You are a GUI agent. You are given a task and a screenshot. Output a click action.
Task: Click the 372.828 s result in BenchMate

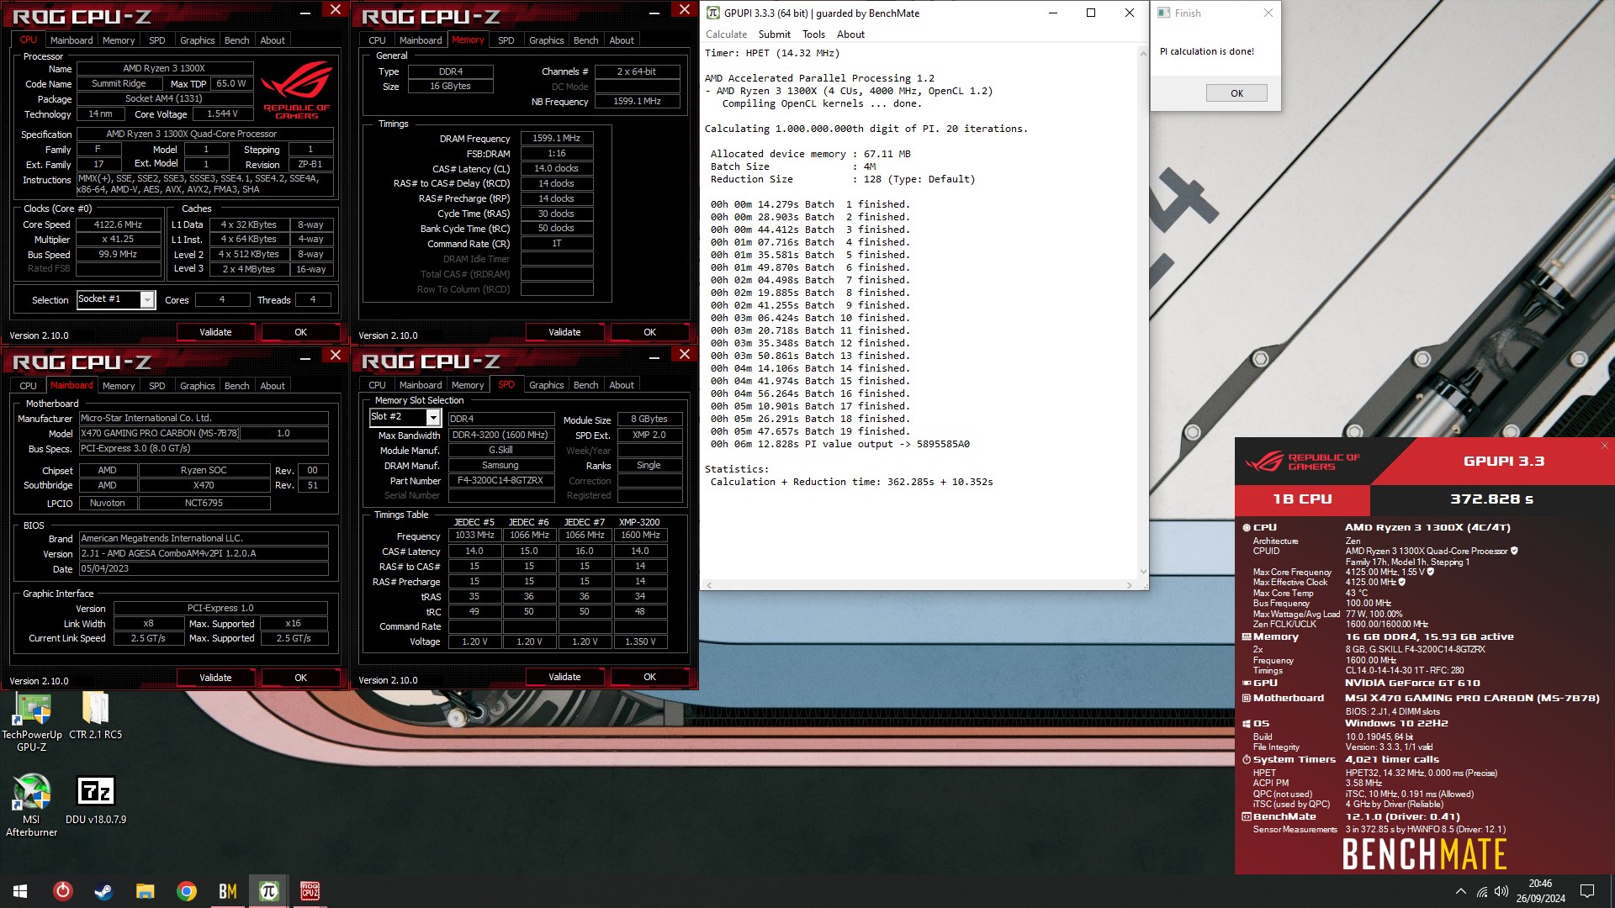pos(1491,499)
